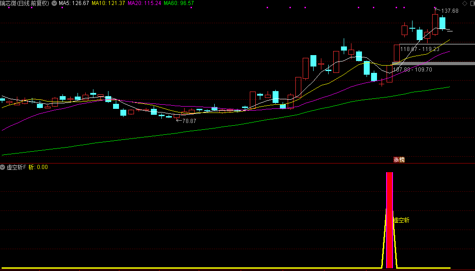Click the gray 107.88 - 109.70 gap band
This screenshot has width=475, height=271.
[x=434, y=64]
